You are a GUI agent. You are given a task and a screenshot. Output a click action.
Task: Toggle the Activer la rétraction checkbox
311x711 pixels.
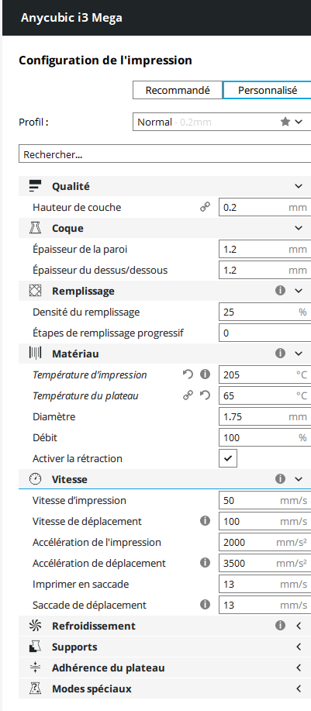(x=228, y=458)
